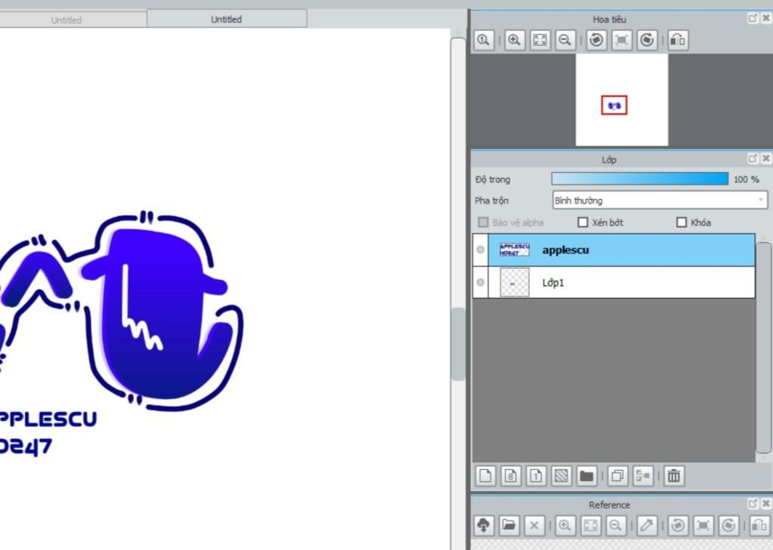Reset Navigator zoom to 100%
Image resolution: width=773 pixels, height=550 pixels.
point(484,40)
